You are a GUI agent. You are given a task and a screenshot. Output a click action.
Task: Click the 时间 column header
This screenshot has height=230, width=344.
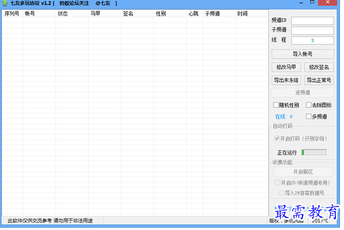[x=252, y=14]
